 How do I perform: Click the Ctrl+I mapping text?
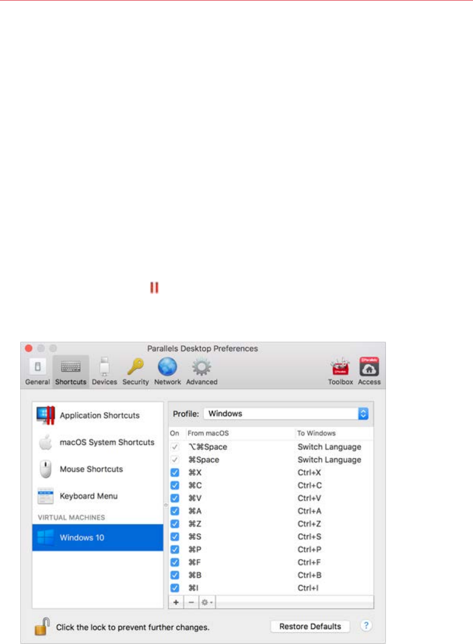(x=308, y=588)
